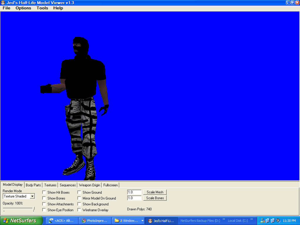This screenshot has width=300, height=225.
Task: Minimize the Model Viewer window
Action: coord(288,3)
